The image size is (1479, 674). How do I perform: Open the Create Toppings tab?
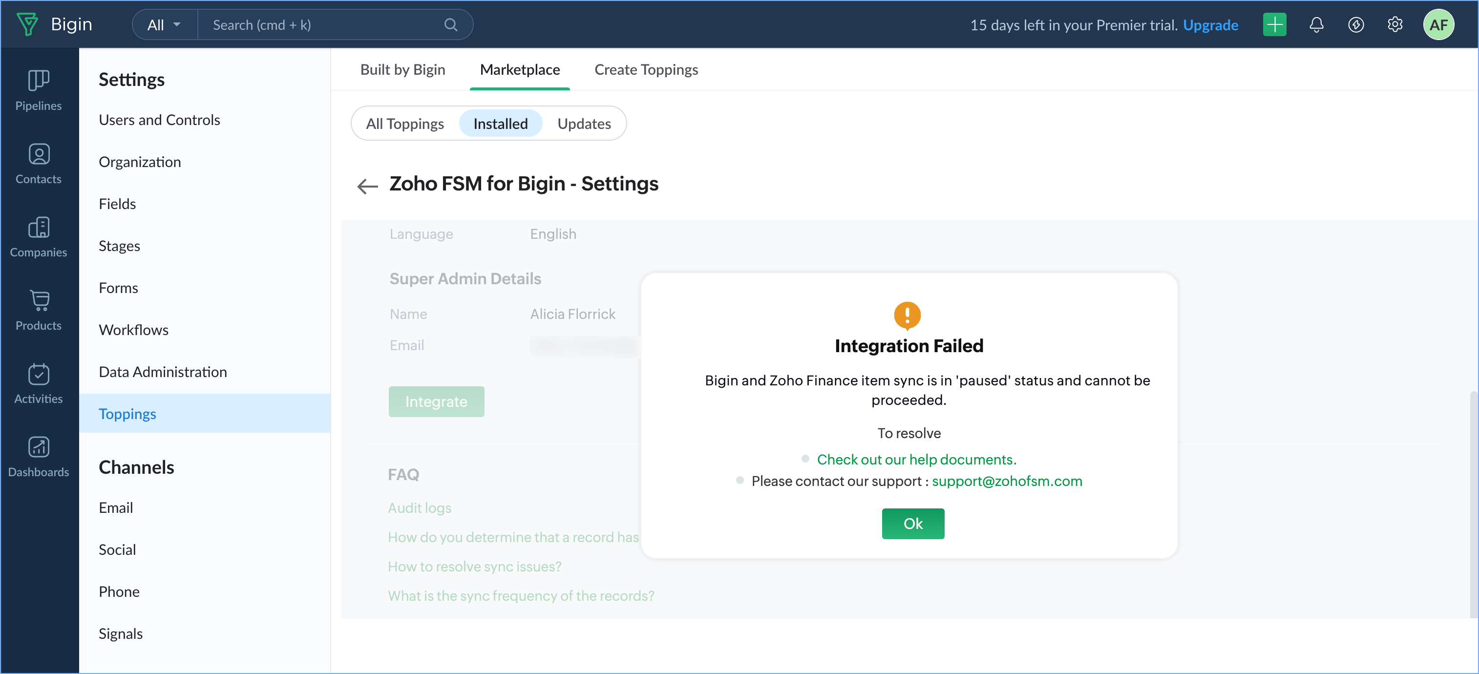coord(646,69)
